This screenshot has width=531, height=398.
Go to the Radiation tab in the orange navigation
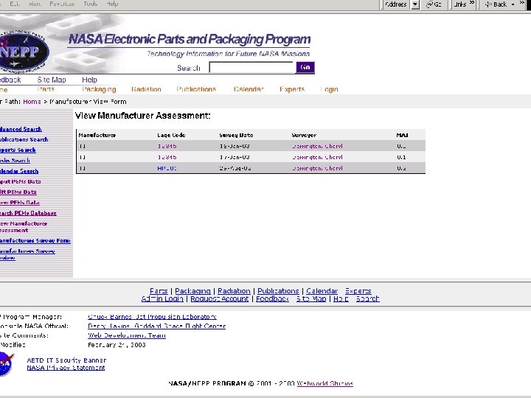[x=146, y=89]
